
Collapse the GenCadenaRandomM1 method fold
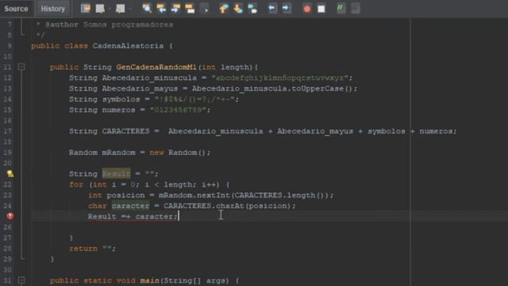tap(21, 67)
